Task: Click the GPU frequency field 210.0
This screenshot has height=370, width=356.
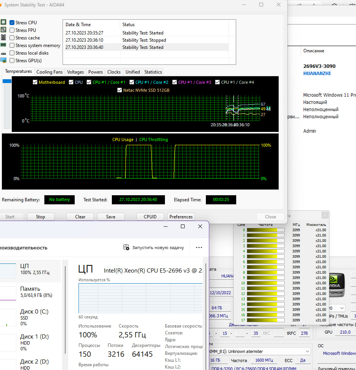Action: (345, 332)
